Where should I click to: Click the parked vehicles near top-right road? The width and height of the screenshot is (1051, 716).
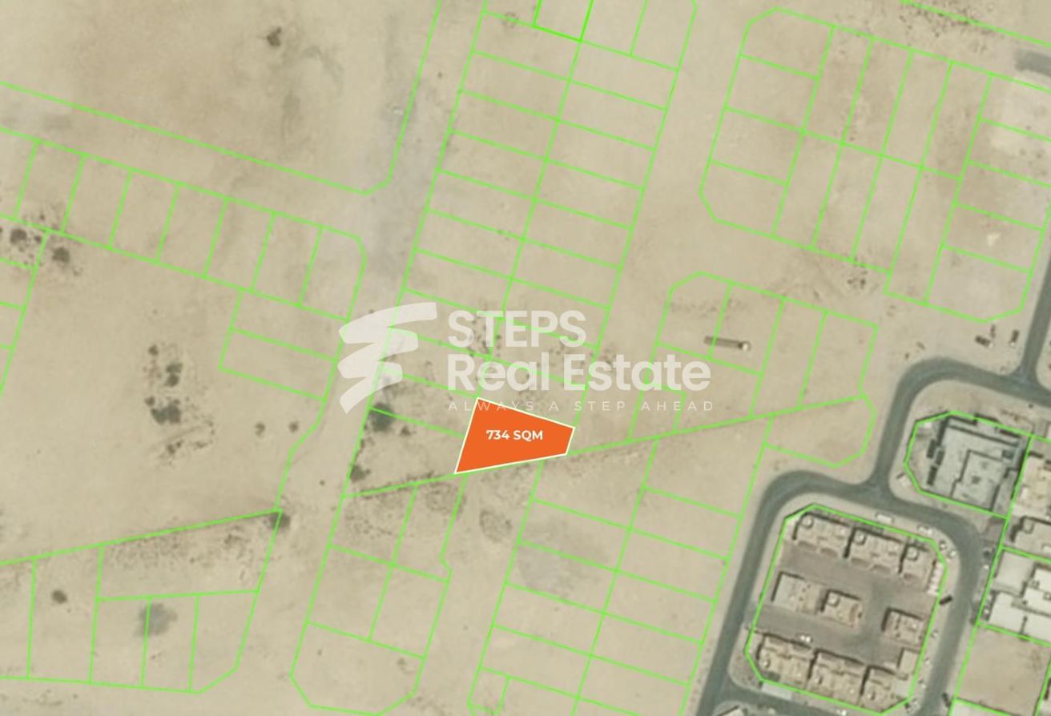pos(996,336)
